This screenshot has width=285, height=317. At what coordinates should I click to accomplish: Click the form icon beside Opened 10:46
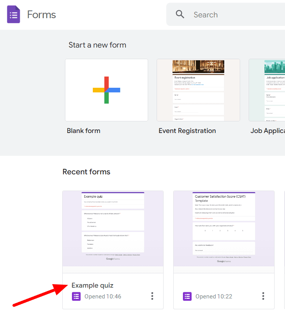point(76,297)
